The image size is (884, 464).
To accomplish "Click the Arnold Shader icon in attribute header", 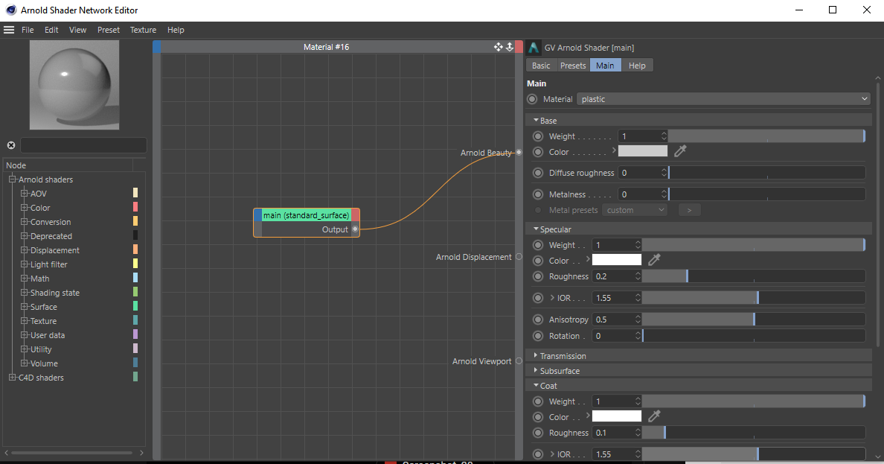I will coord(533,47).
